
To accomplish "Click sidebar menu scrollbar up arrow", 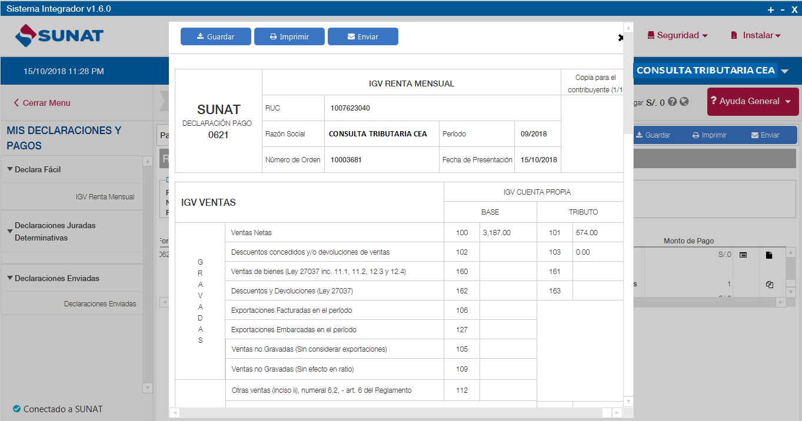I will click(x=147, y=161).
